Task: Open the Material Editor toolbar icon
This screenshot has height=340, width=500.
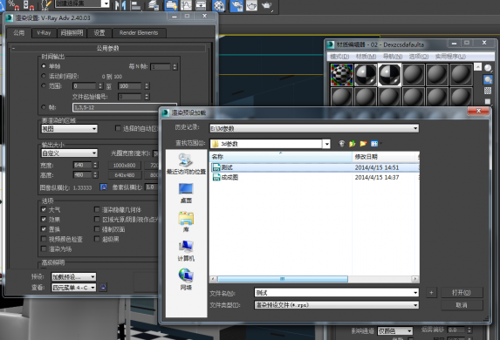Action: pos(219,5)
